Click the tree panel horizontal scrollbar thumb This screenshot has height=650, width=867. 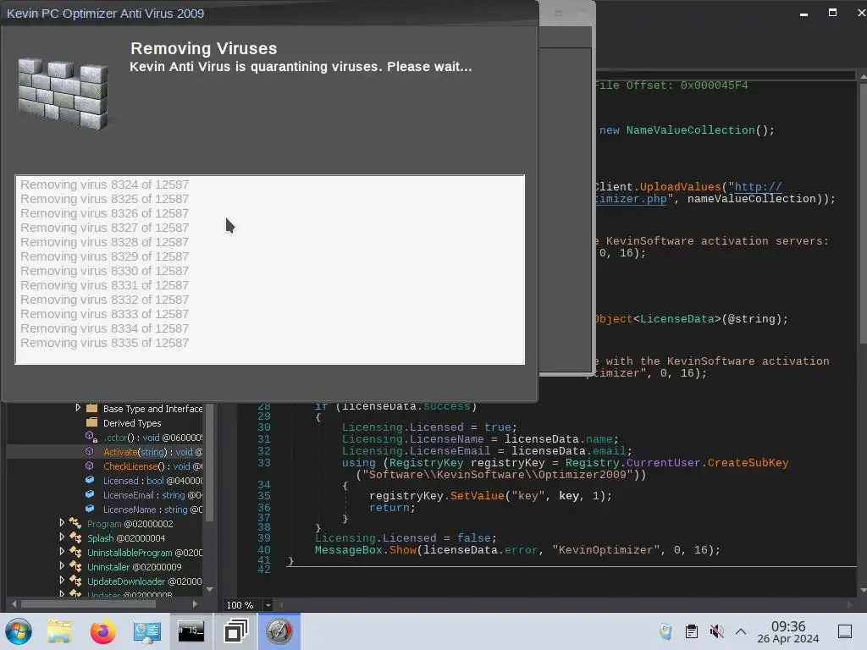[x=88, y=604]
